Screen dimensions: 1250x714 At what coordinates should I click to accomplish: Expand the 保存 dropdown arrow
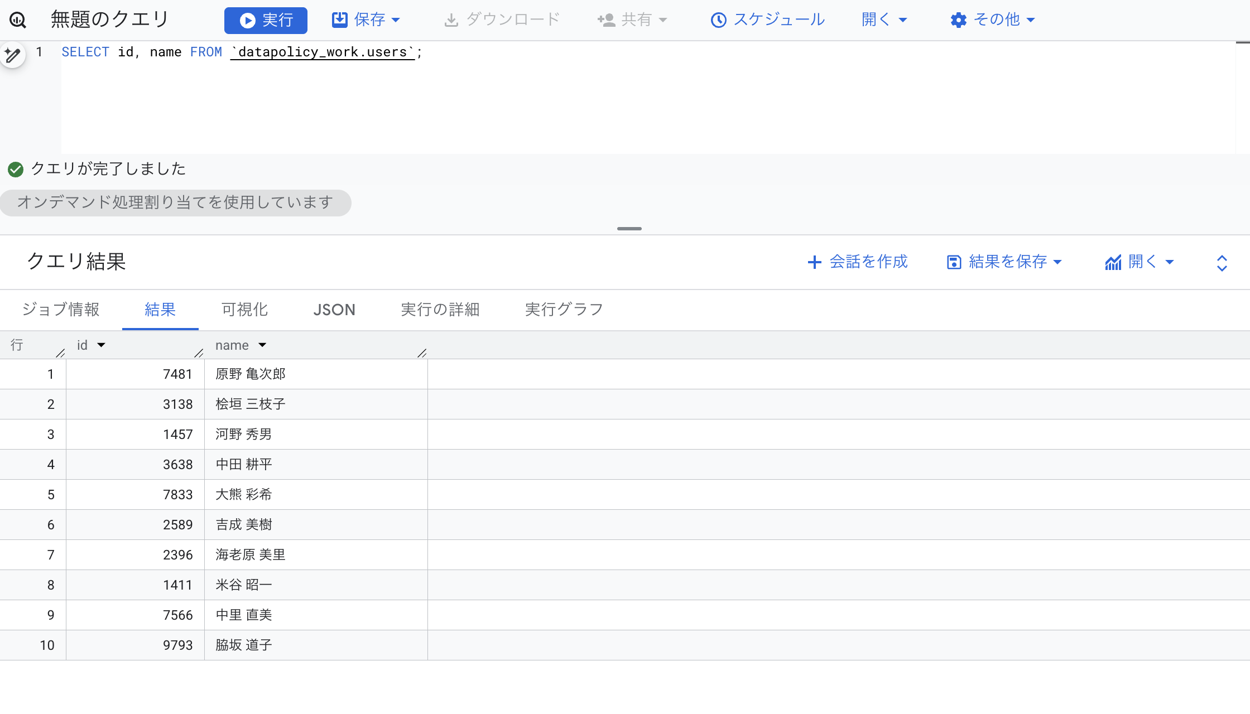click(396, 20)
